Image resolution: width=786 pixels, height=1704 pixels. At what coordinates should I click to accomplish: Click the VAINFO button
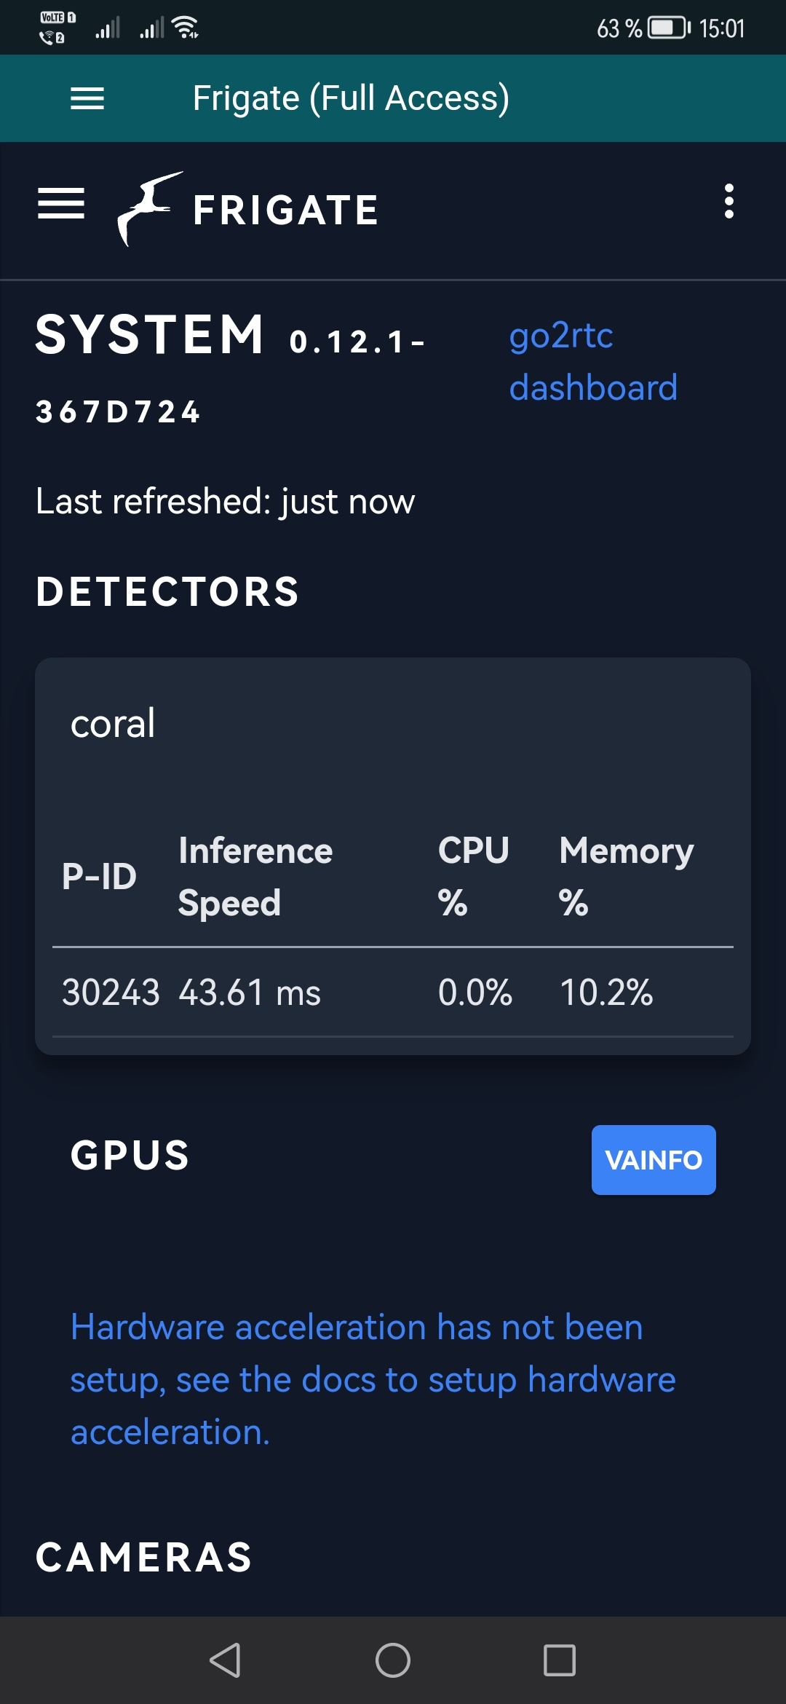click(654, 1160)
